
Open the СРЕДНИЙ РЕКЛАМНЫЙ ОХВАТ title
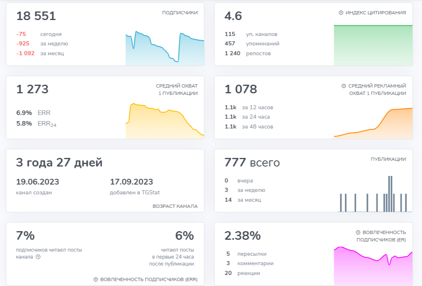point(377,90)
